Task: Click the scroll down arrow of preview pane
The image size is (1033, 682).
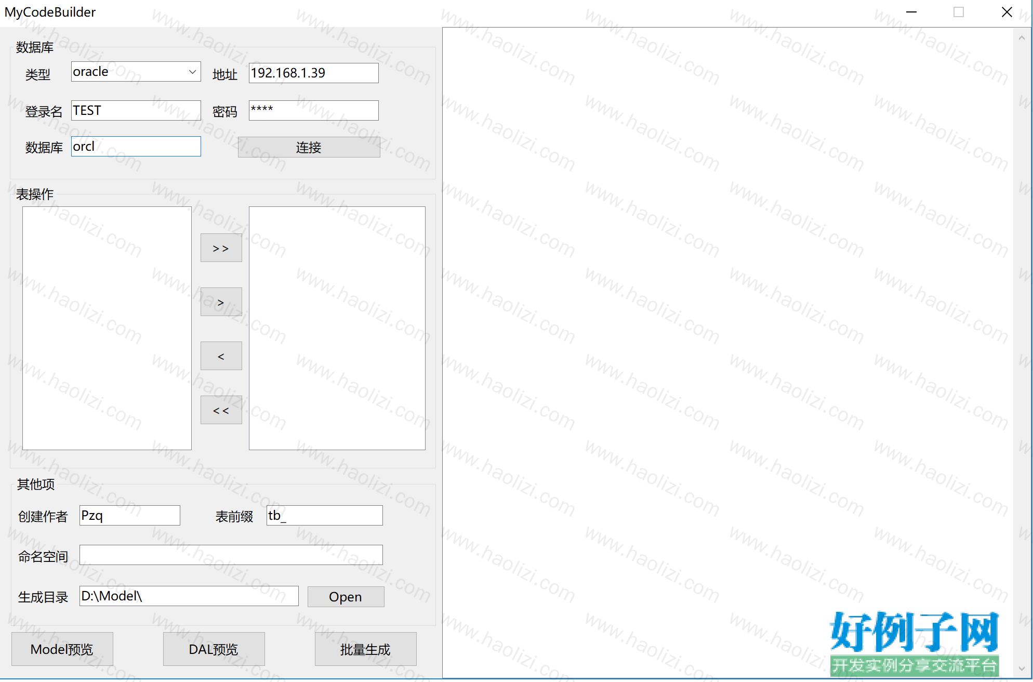Action: pos(1022,669)
